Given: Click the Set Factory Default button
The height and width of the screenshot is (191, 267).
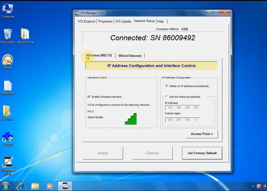Looking at the screenshot, I should point(202,153).
